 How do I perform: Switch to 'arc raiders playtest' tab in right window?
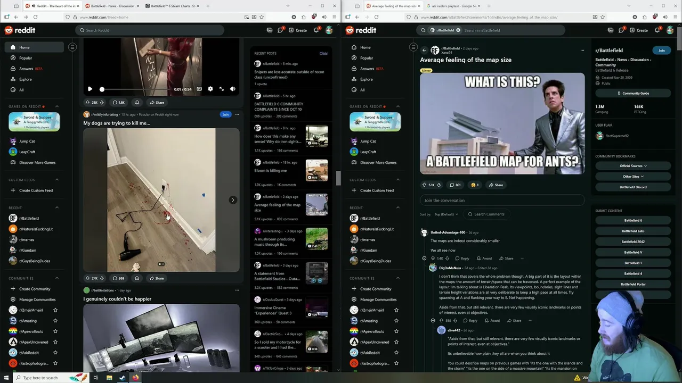[453, 6]
